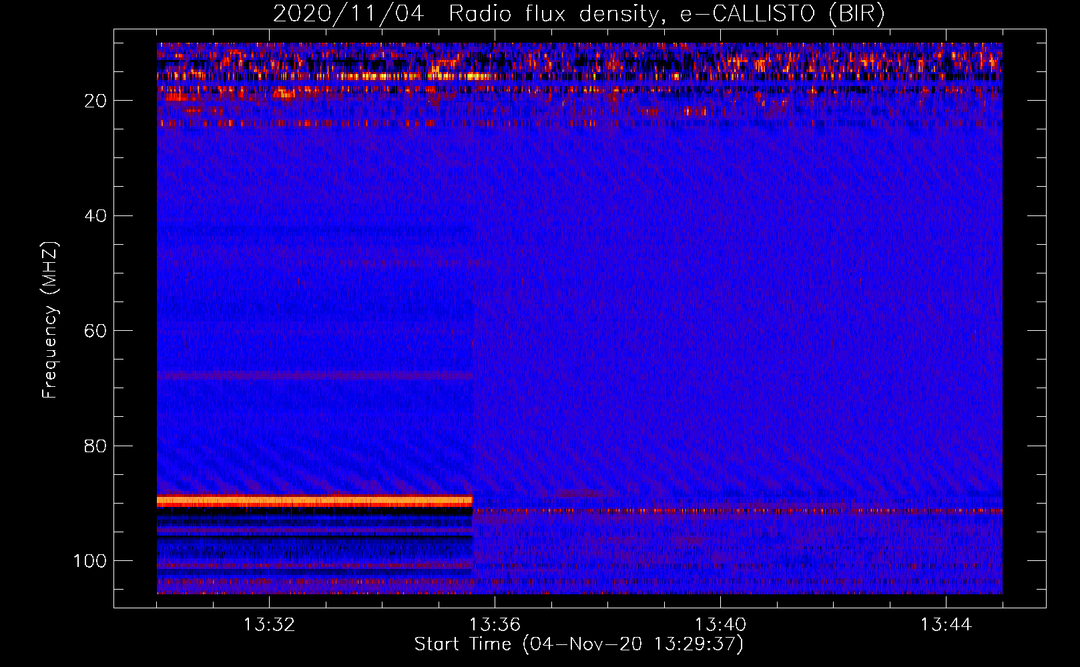Click the plot title "Radio flux density, e-CALLISTO (BIR)"
Image resolution: width=1080 pixels, height=667 pixels.
click(666, 13)
